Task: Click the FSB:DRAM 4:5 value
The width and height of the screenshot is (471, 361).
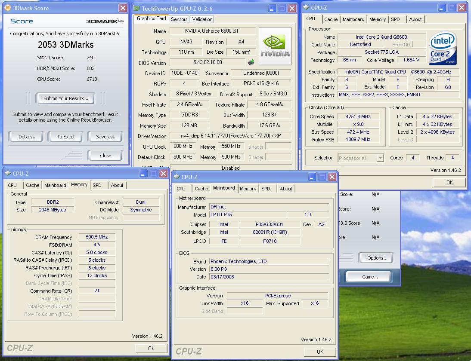Action: 97,245
